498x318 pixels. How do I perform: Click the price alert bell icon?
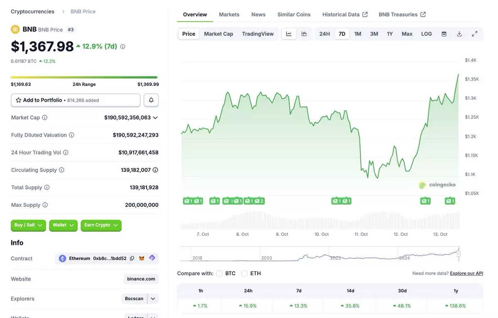tap(151, 100)
